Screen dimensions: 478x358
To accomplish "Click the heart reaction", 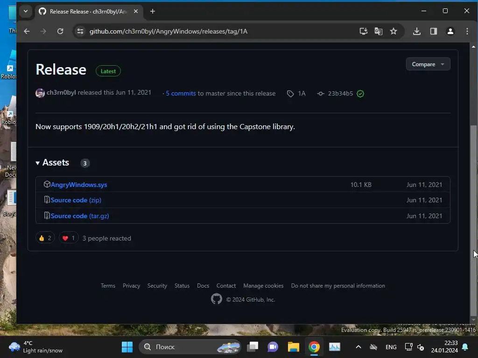I will 69,238.
